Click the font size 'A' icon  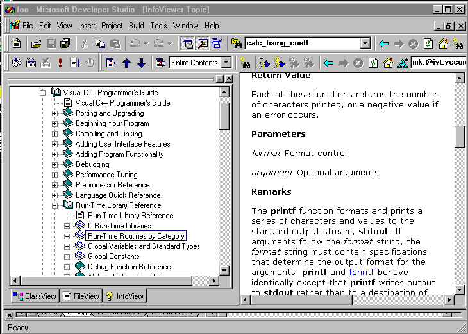click(402, 63)
